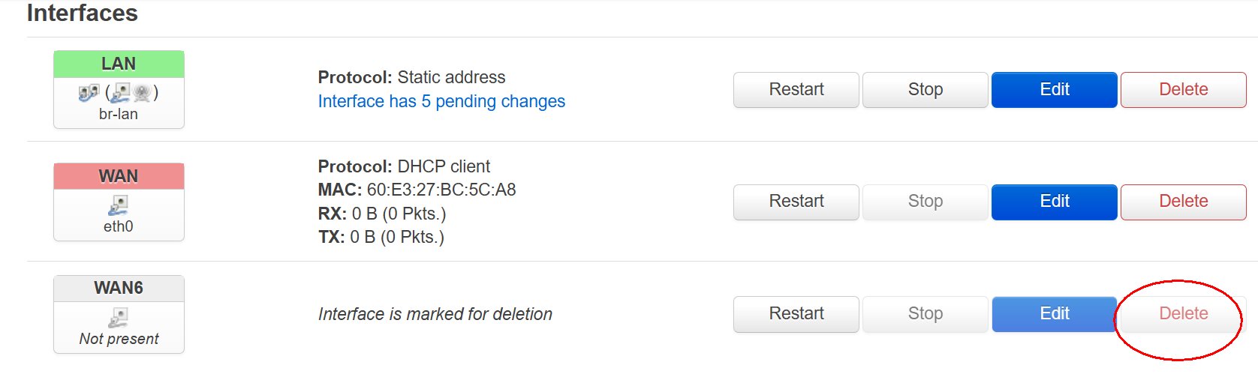Restart the WAN interface
The height and width of the screenshot is (380, 1258).
[x=796, y=202]
